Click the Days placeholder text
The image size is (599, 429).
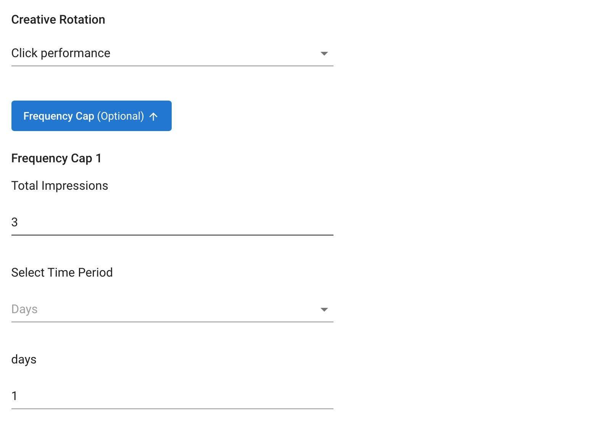coord(24,309)
